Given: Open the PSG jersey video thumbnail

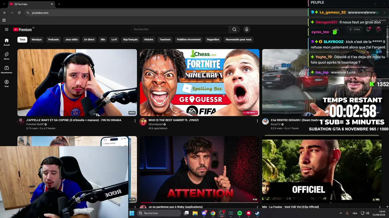Looking at the screenshot, I should [x=77, y=82].
